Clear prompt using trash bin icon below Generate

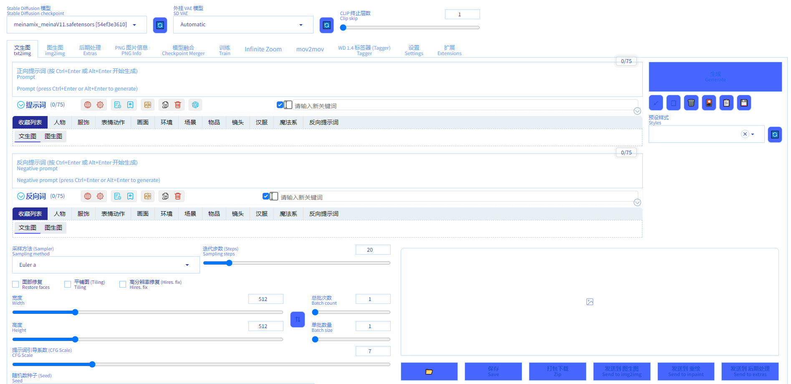(691, 103)
